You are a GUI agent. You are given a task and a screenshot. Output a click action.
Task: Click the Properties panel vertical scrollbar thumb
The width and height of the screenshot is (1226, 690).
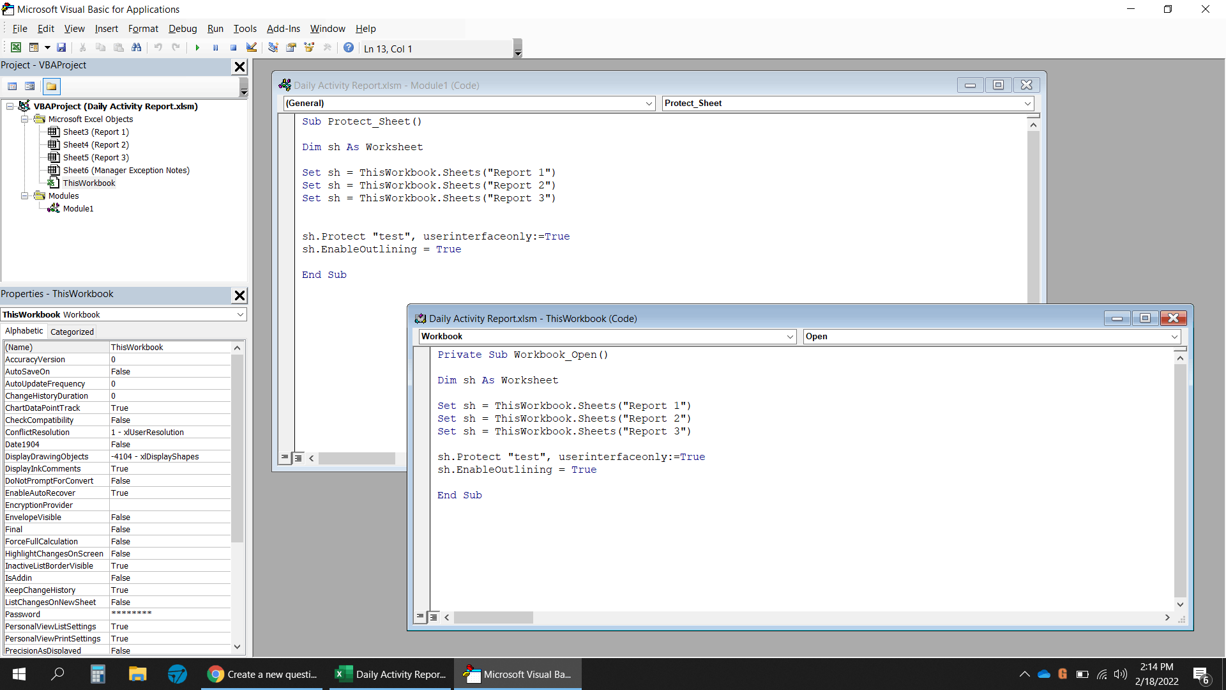pos(237,448)
